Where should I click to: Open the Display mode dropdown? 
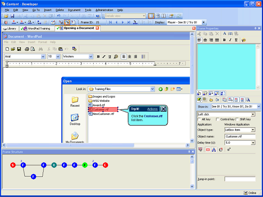click(203, 22)
